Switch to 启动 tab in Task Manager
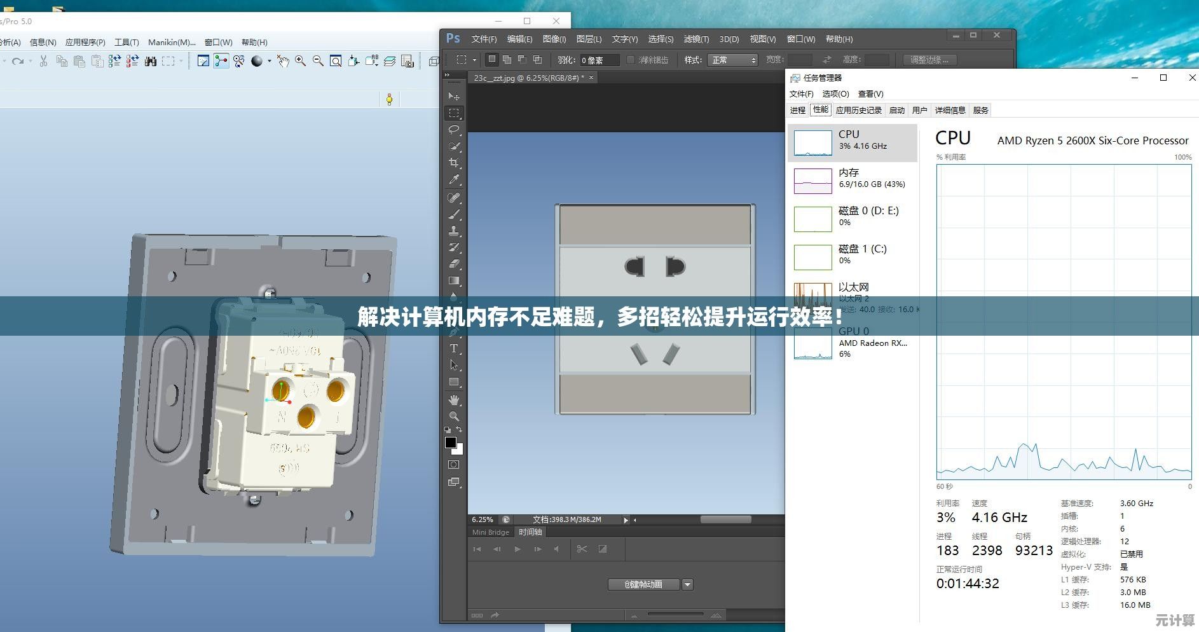 (x=897, y=110)
